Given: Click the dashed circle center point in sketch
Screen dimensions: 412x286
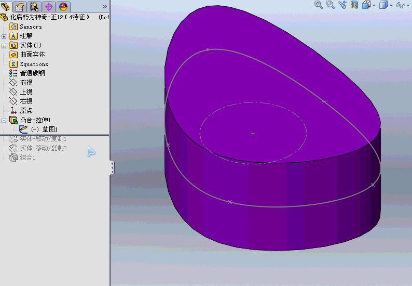Looking at the screenshot, I should point(253,134).
